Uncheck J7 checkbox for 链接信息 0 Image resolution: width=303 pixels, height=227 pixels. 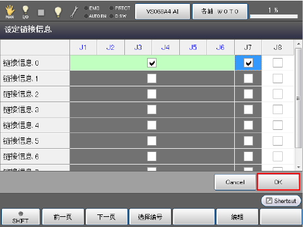(248, 63)
